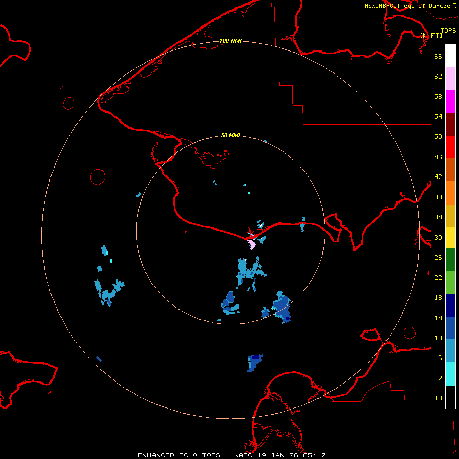Select the 50 legend value
Screen dimensions: 459x459
click(x=438, y=137)
